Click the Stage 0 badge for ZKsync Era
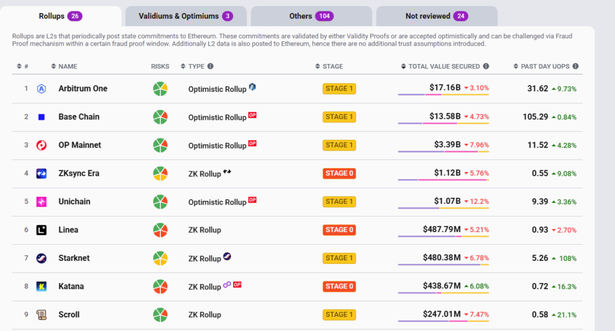Image resolution: width=615 pixels, height=331 pixels. click(339, 173)
